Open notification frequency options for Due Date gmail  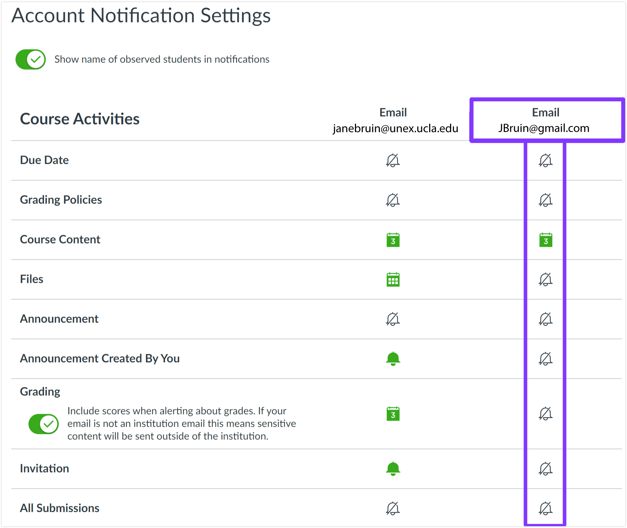point(546,161)
